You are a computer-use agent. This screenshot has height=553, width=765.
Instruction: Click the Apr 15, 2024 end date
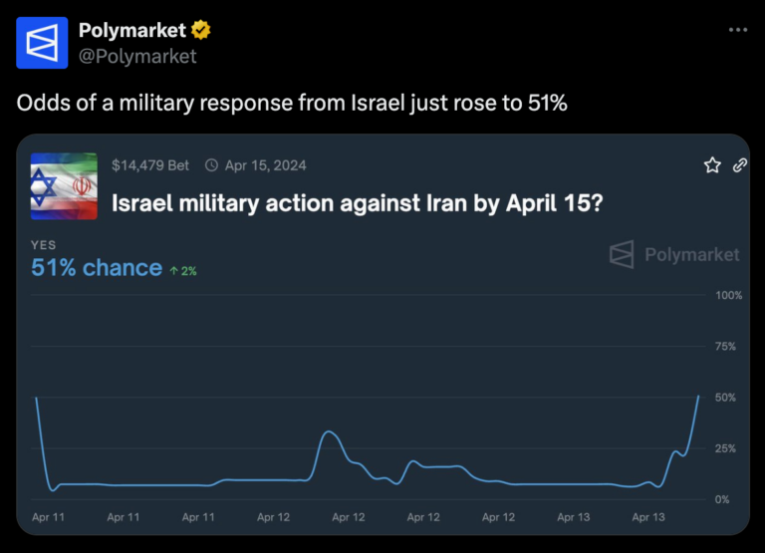(x=265, y=165)
